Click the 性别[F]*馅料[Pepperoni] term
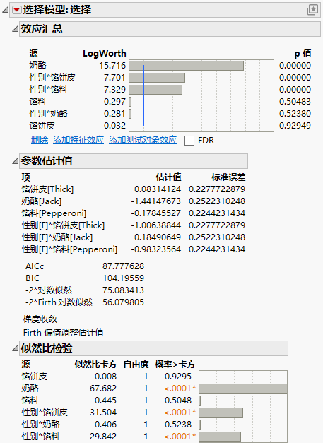The image size is (323, 443). click(69, 249)
